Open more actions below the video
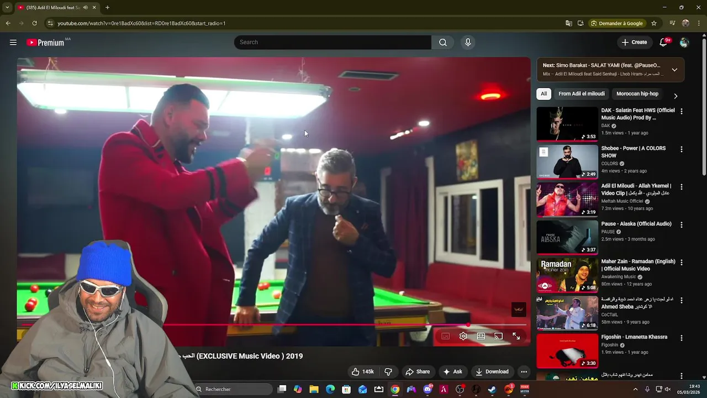The width and height of the screenshot is (707, 398). click(524, 371)
